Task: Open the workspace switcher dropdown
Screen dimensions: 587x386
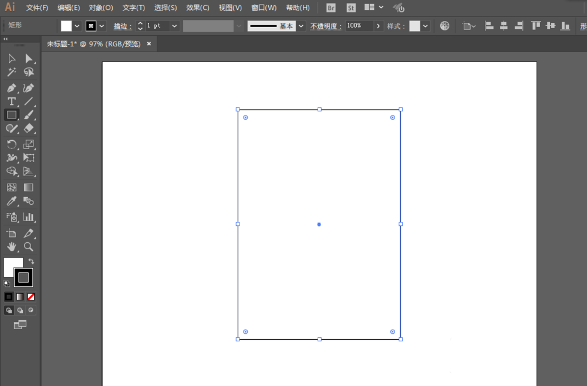Action: pos(381,7)
